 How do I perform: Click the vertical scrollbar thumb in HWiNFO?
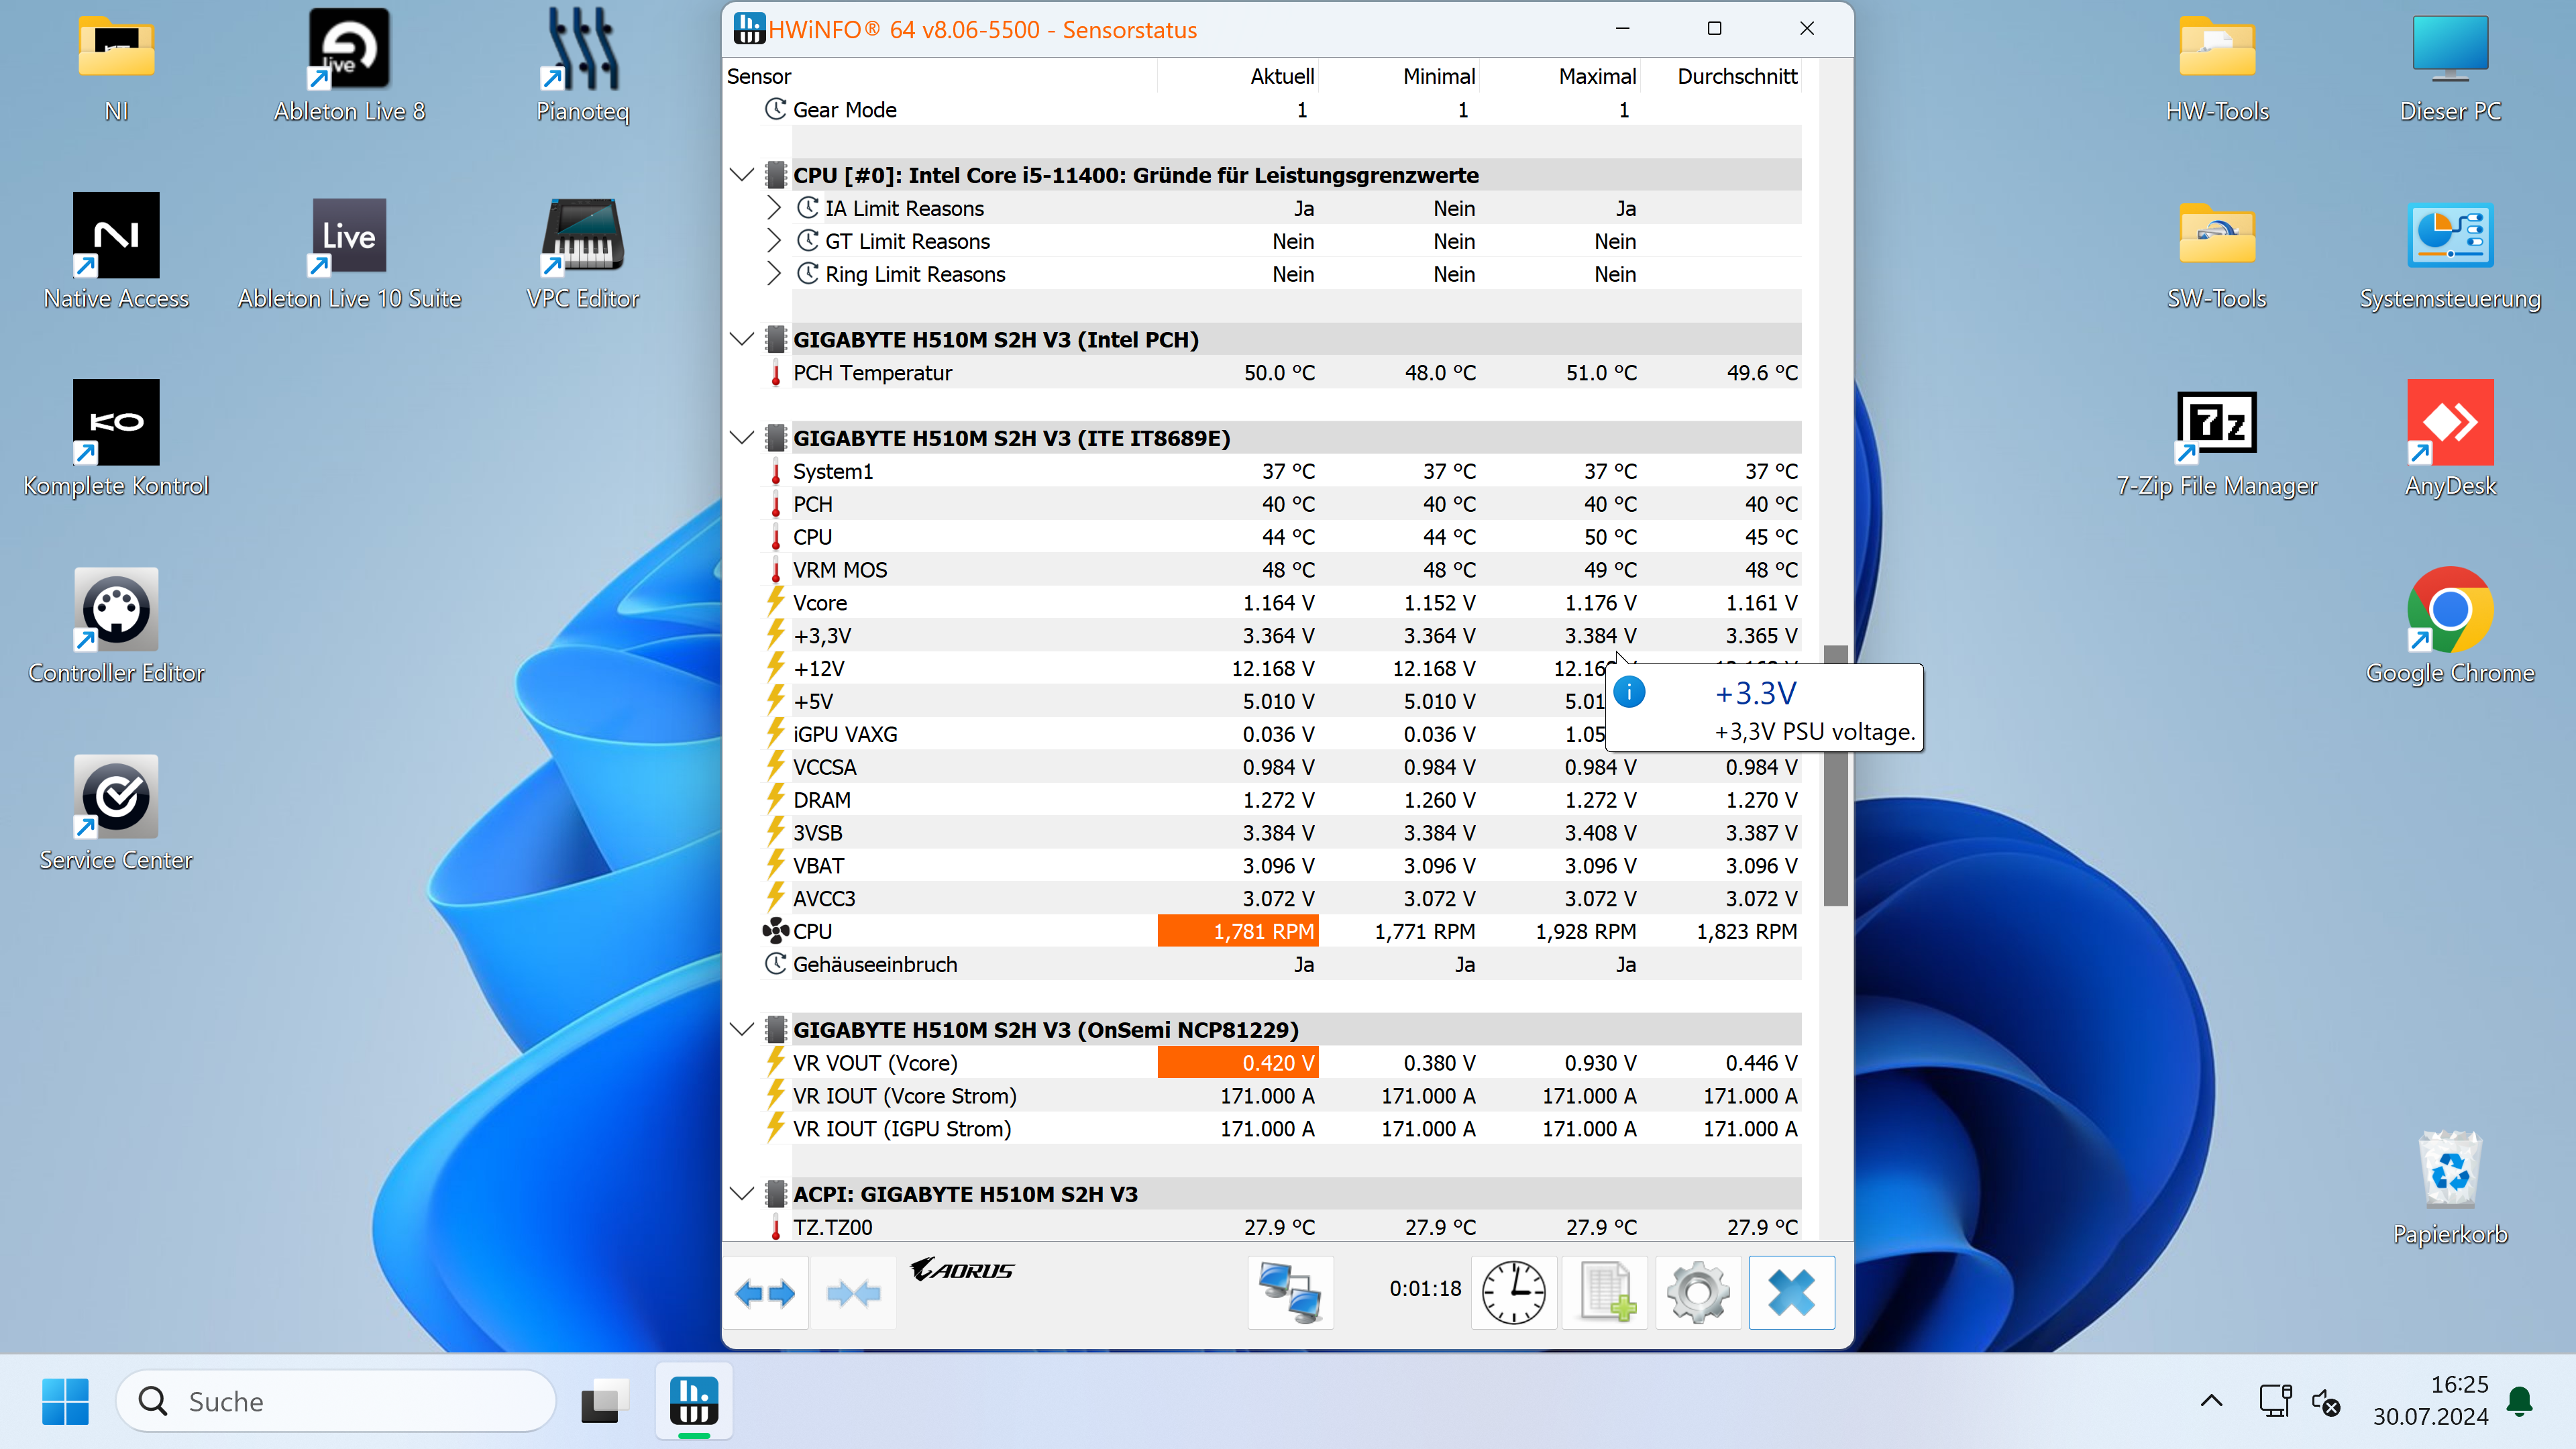coord(1835,776)
